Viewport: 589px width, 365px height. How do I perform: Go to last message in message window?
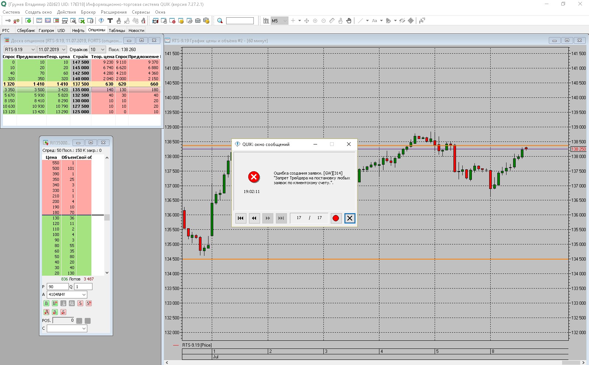pyautogui.click(x=281, y=218)
